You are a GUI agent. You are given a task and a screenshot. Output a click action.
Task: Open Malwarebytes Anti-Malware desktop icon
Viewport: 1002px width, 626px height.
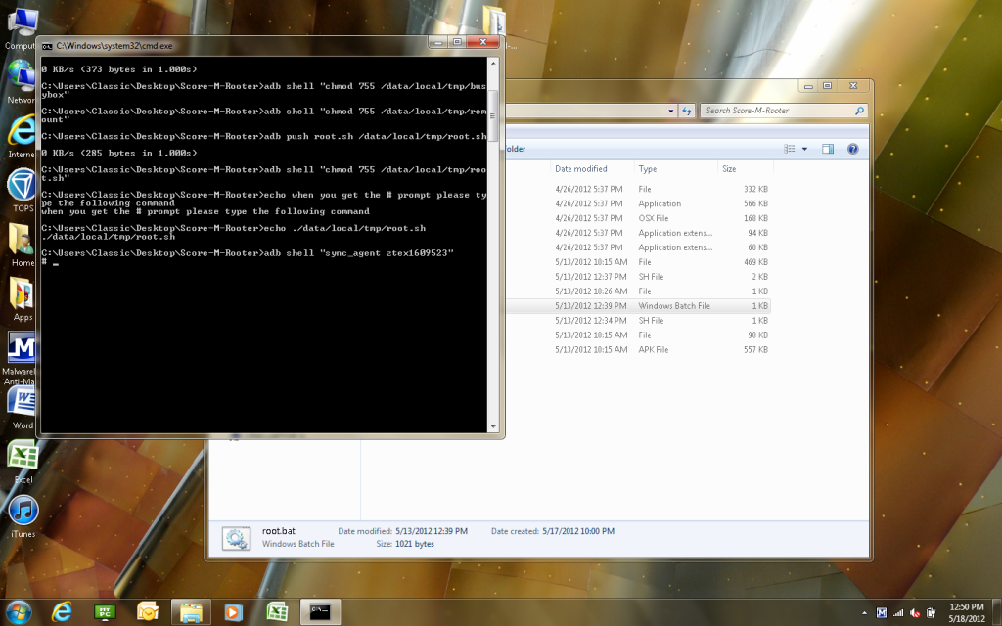23,348
